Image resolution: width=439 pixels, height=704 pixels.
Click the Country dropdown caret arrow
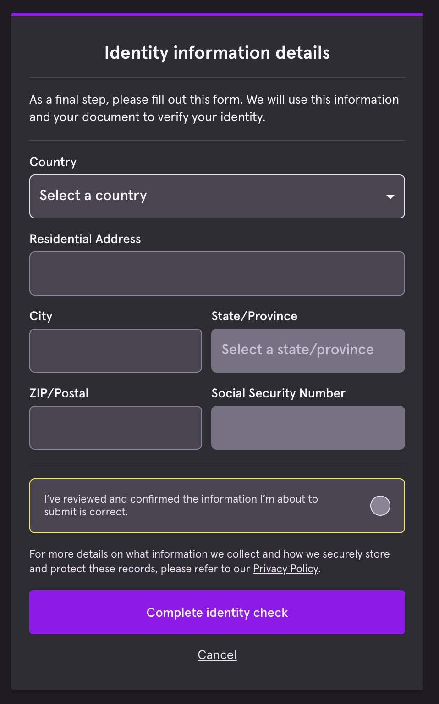point(390,196)
